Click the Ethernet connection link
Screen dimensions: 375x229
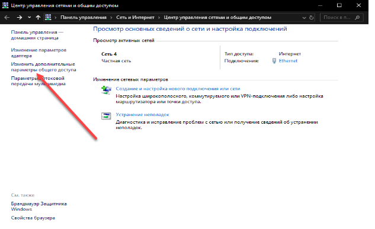click(288, 61)
